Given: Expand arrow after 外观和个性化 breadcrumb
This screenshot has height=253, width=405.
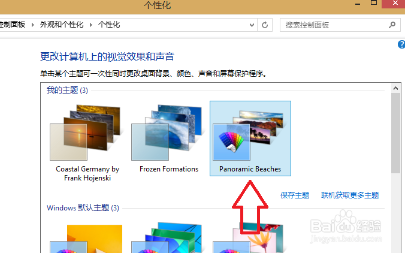Looking at the screenshot, I should pos(91,25).
